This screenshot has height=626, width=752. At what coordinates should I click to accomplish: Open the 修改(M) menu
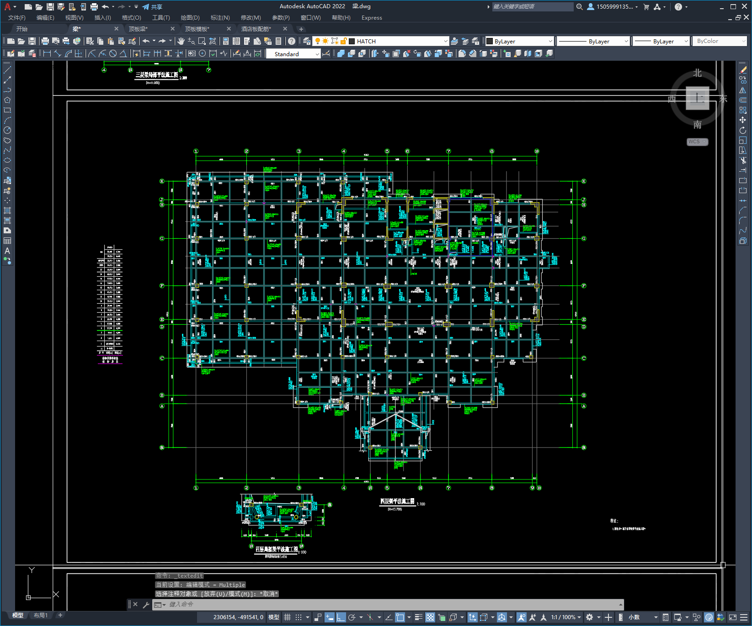pos(251,18)
